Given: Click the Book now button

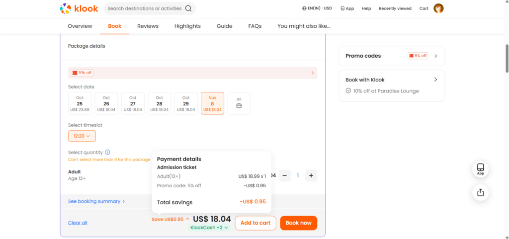Looking at the screenshot, I should click(x=298, y=223).
